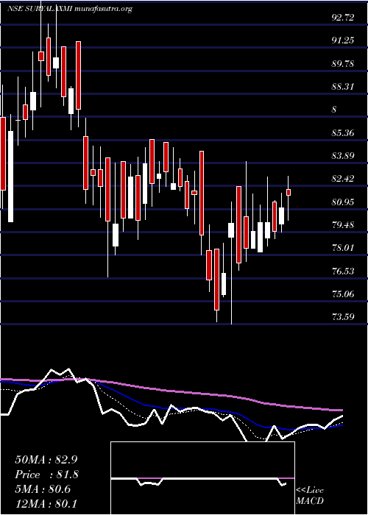Screen dimensions: 368x515
Task: Click the 78.01 axis value
Action: tap(343, 249)
